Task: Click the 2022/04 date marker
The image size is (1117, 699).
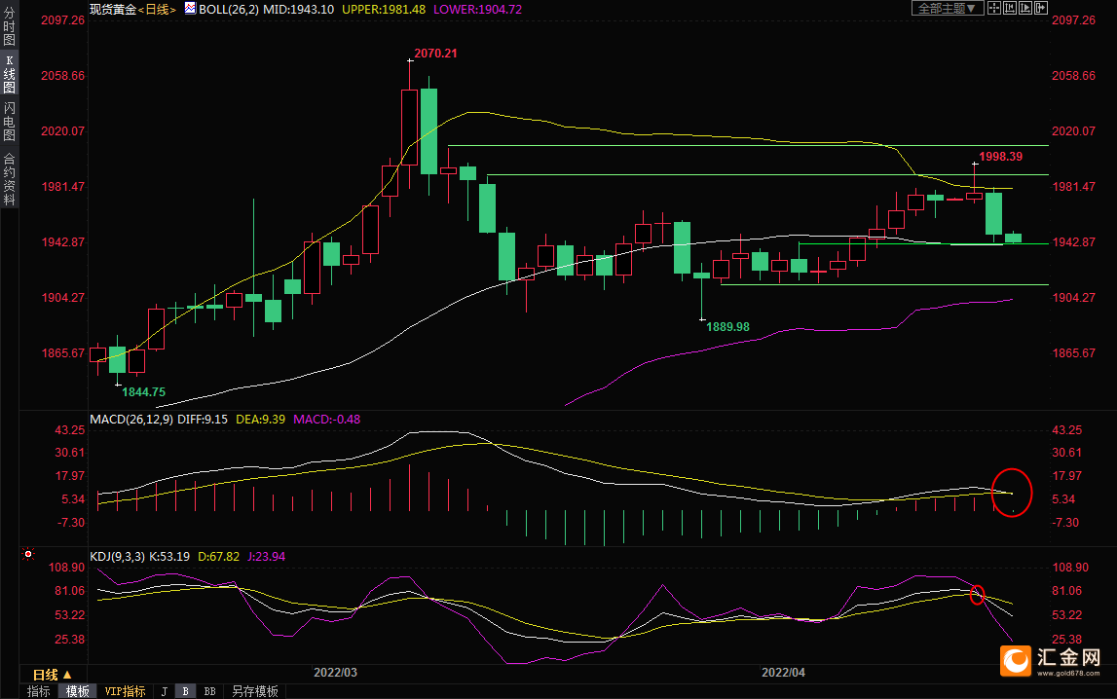Action: tap(784, 673)
